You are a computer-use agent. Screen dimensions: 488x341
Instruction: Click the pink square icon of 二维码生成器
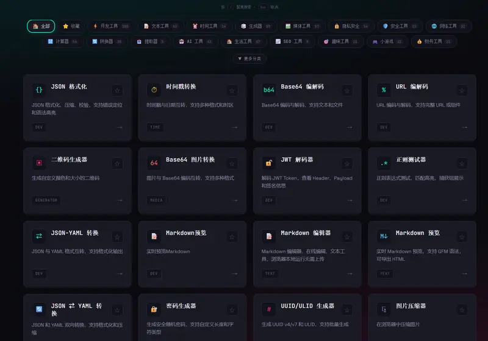coord(39,163)
